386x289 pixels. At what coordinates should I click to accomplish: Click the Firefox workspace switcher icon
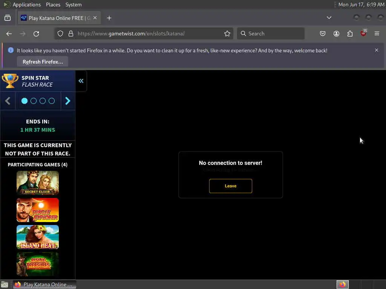tap(342, 284)
